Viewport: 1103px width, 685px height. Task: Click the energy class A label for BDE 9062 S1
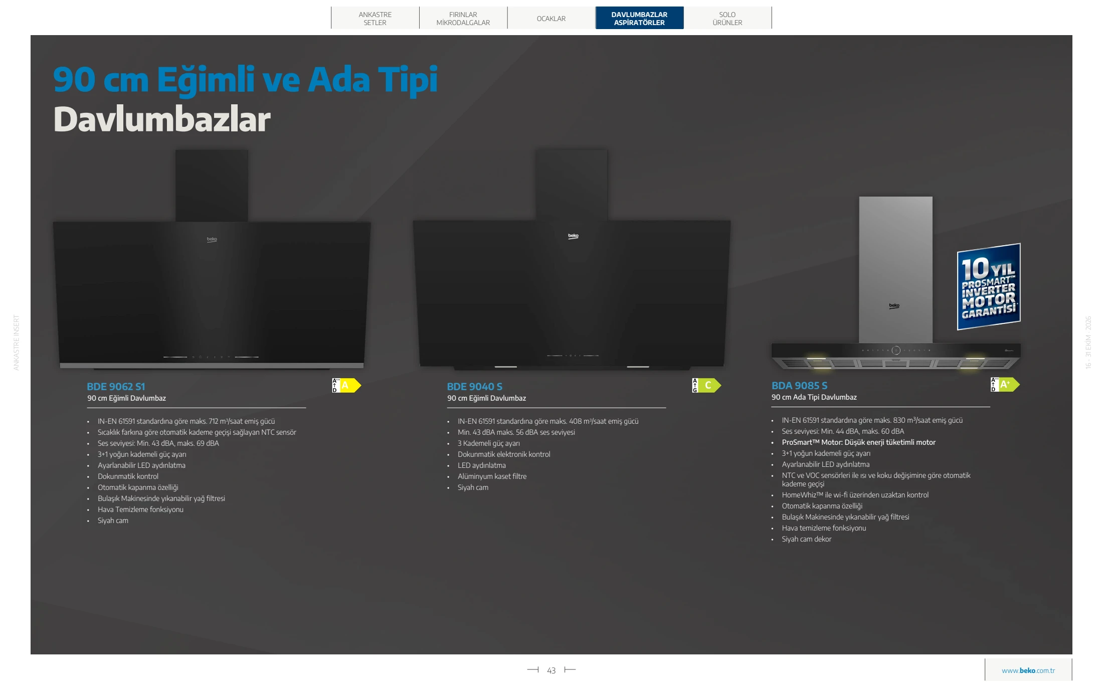tap(346, 385)
